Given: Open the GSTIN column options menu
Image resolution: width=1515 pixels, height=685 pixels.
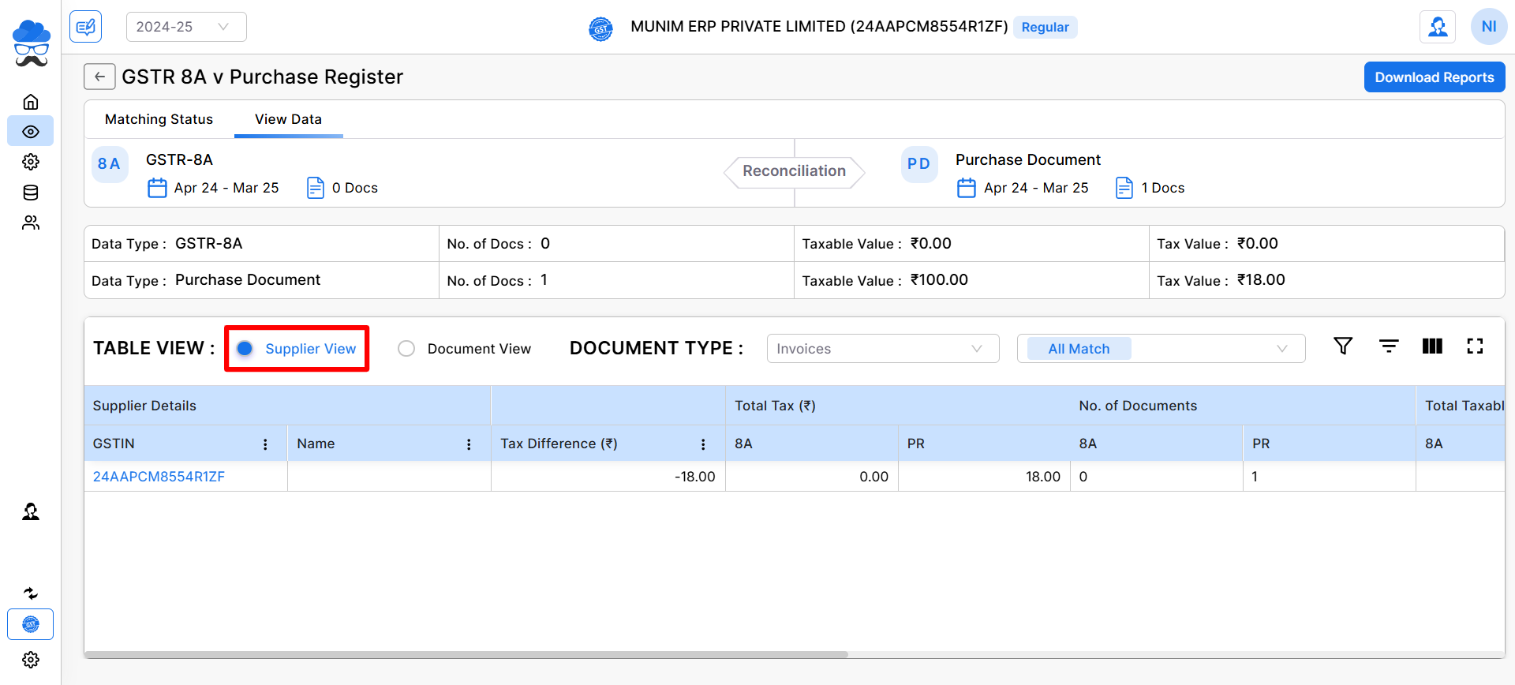Looking at the screenshot, I should click(x=265, y=444).
